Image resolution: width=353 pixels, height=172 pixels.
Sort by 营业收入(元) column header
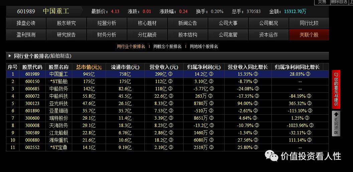point(164,67)
